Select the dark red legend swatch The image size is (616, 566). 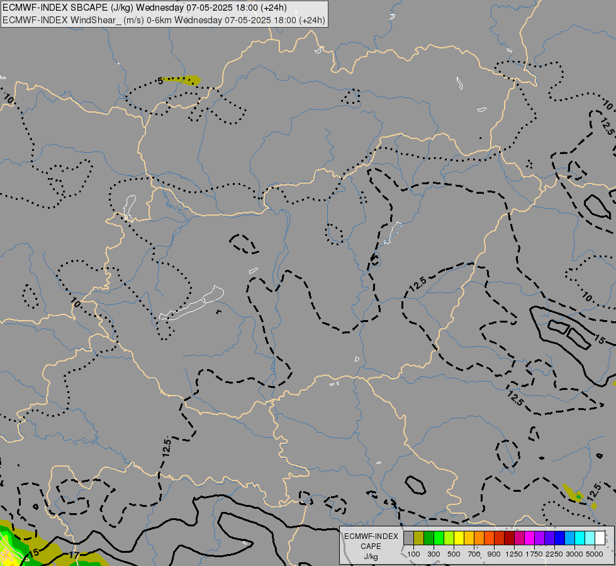coord(510,538)
